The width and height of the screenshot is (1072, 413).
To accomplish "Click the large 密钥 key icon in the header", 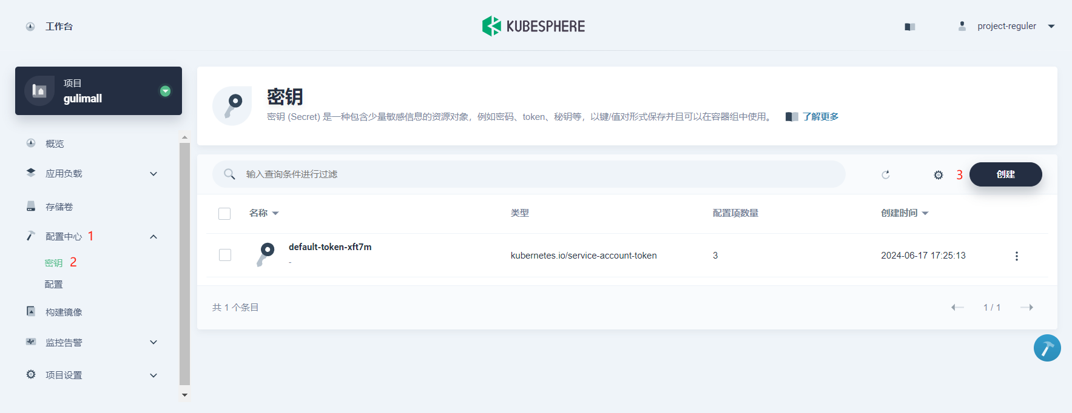I will click(232, 106).
